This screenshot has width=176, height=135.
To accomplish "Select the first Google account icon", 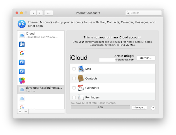I will pyautogui.click(x=22, y=53).
